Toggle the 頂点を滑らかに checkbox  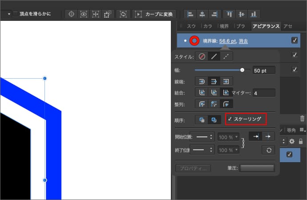tap(16, 14)
